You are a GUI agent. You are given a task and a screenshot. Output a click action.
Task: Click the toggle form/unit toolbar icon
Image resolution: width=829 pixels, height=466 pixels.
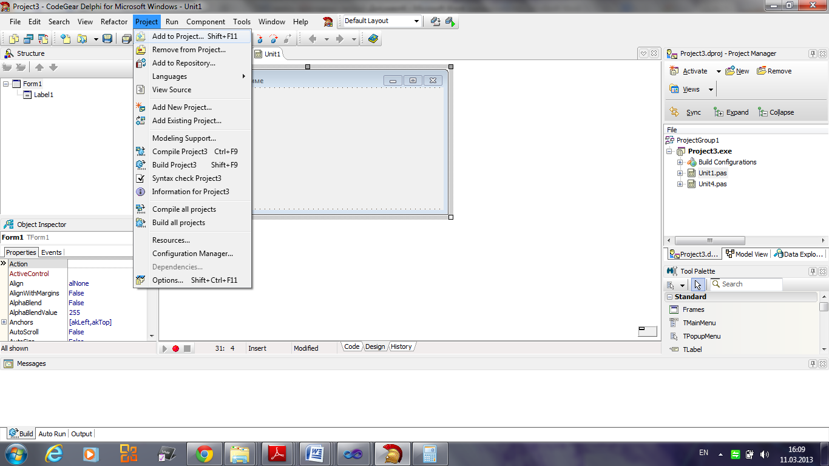tap(43, 39)
